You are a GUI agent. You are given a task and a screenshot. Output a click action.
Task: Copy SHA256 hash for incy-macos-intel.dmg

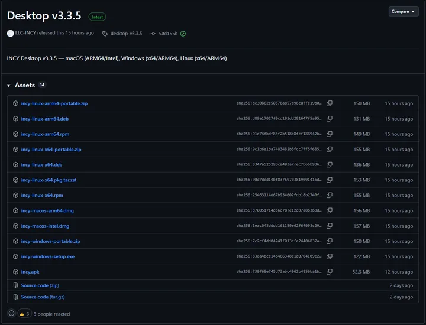(x=330, y=226)
